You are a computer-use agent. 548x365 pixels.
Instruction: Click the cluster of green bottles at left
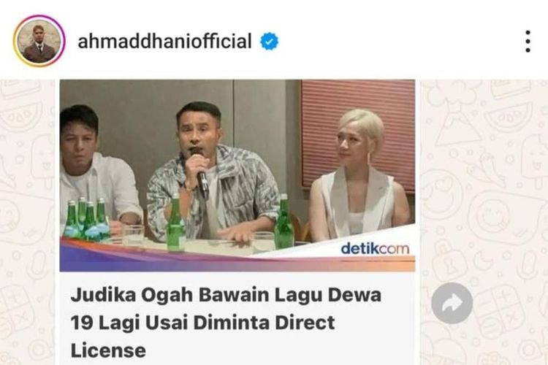[x=86, y=219]
